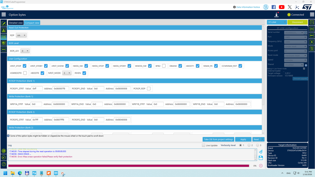Click the log panel vertical scrollbar
Image resolution: width=315 pixels, height=177 pixels.
click(x=255, y=155)
